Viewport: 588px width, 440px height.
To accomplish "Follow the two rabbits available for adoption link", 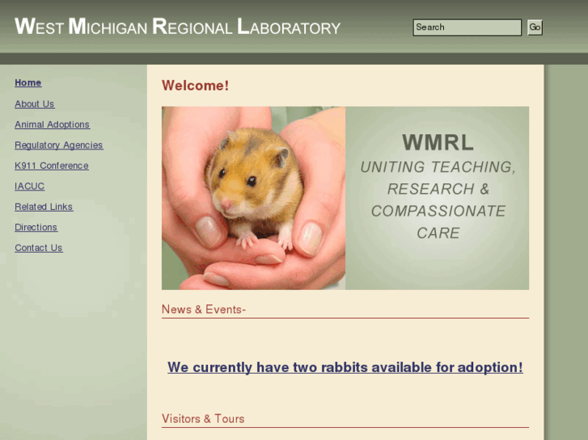I will point(345,367).
